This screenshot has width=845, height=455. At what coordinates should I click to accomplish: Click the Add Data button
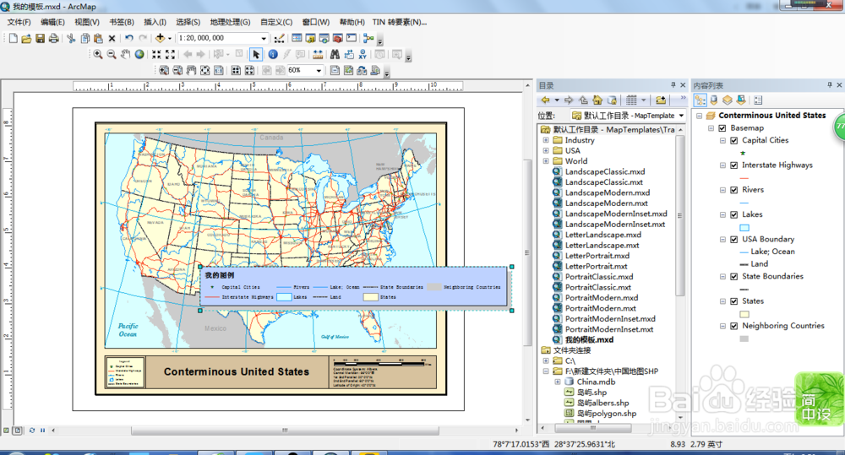[160, 38]
